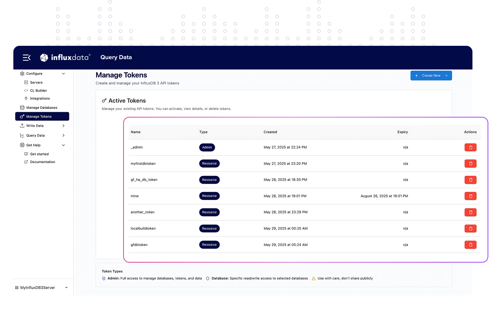Click the MyInfluxDB3Server server icon
498x334 pixels.
[x=16, y=288]
